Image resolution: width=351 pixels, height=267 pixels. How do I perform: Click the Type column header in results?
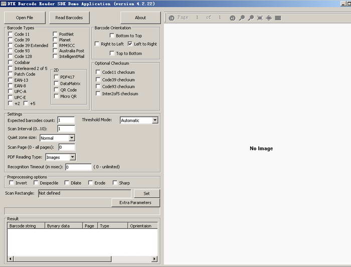113,226
